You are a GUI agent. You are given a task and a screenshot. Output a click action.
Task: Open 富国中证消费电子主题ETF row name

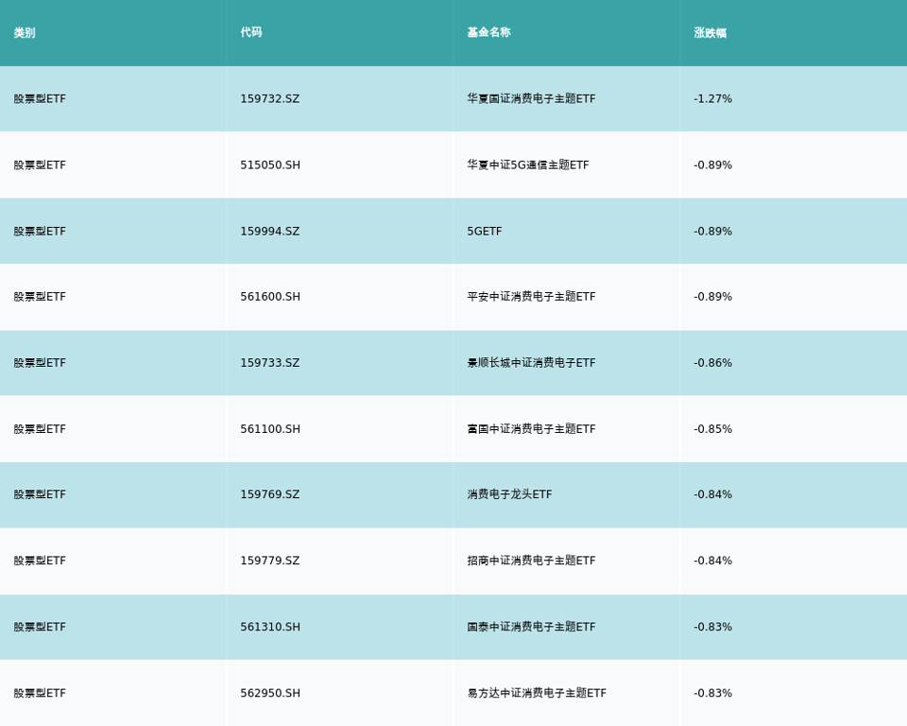(x=531, y=429)
